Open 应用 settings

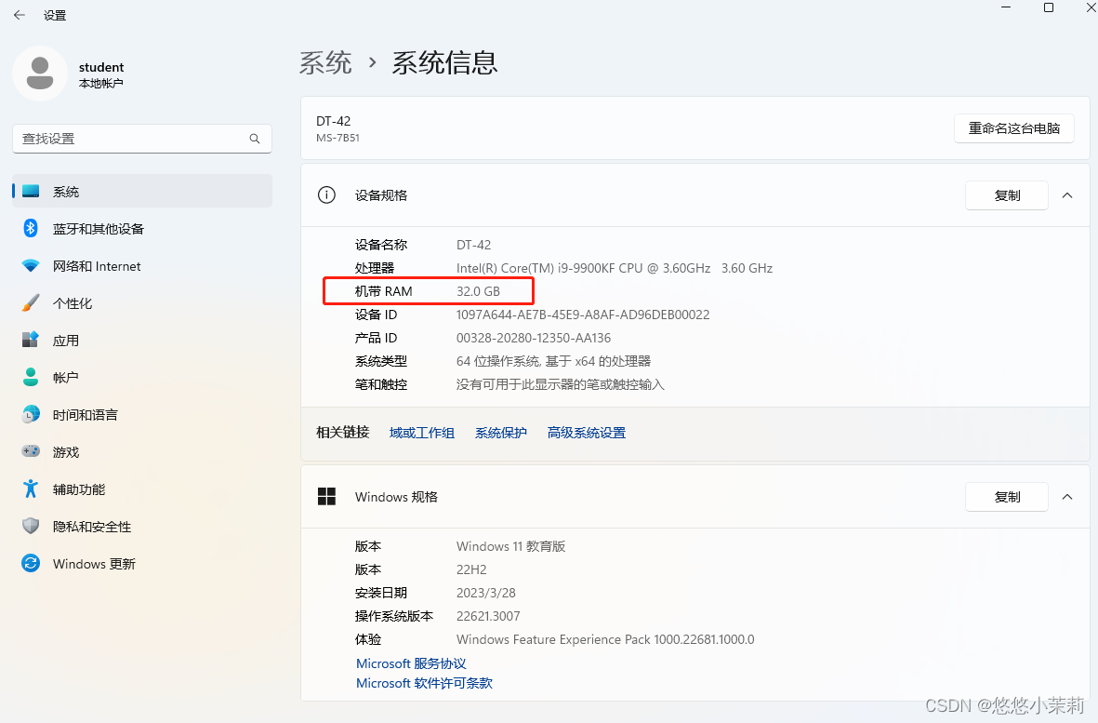tap(142, 340)
